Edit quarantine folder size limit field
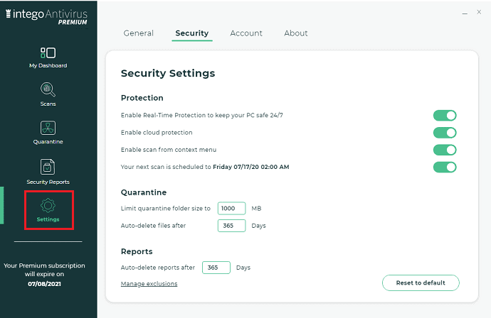This screenshot has width=491, height=318. pos(231,209)
